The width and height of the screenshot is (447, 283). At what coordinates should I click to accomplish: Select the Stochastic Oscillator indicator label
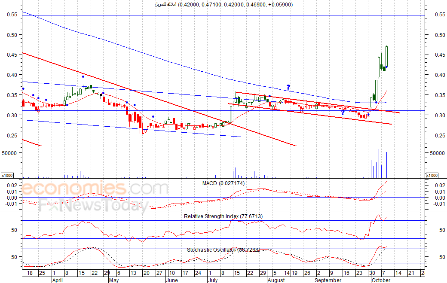pos(223,250)
